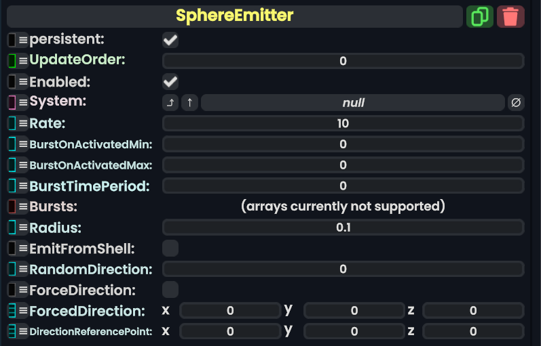Click the cyan handle next to Radius

coord(12,228)
